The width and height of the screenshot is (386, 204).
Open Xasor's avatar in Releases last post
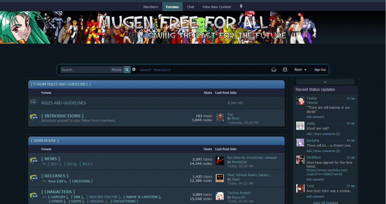click(220, 178)
